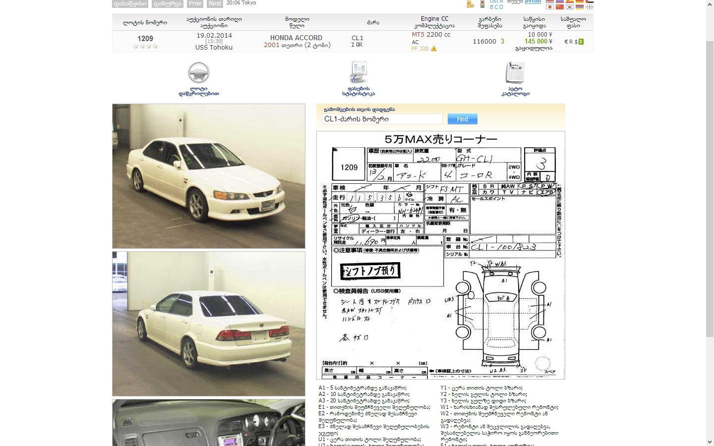Rate lot 1209 with the first star
The width and height of the screenshot is (714, 446).
coord(136,46)
